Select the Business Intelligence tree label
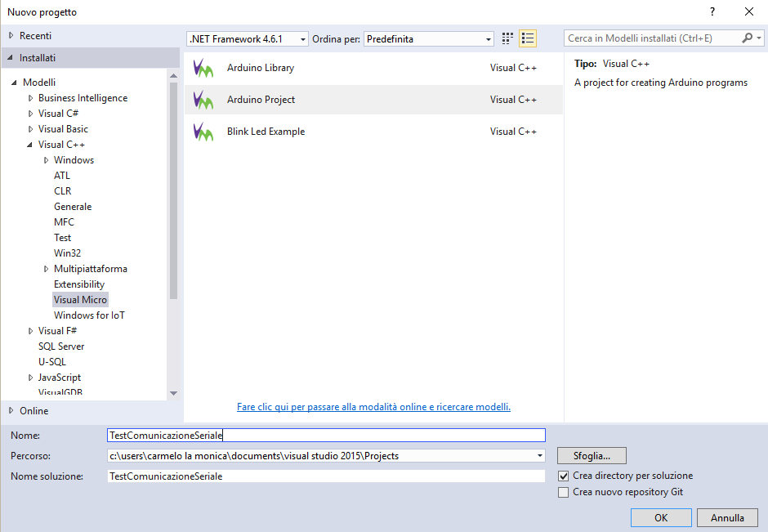768x532 pixels. click(x=83, y=98)
